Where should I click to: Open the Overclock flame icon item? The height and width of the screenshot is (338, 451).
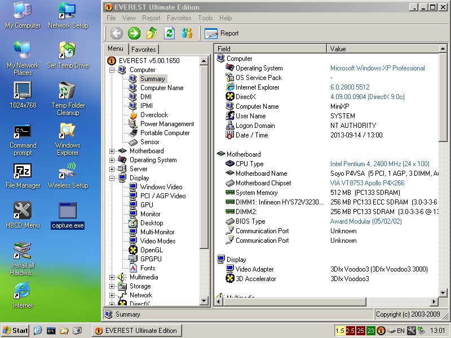point(133,115)
